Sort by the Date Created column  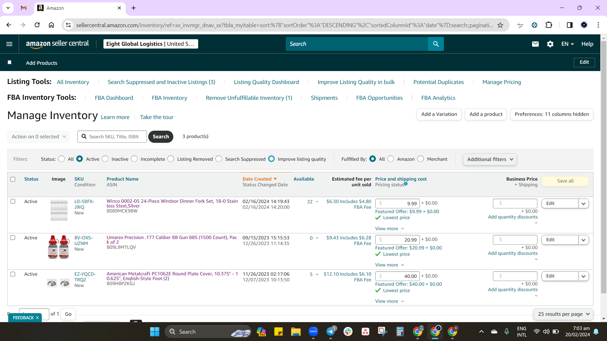click(x=257, y=179)
